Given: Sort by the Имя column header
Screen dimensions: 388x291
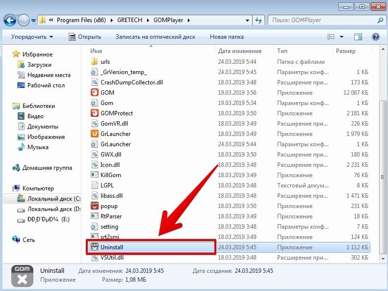Looking at the screenshot, I should (96, 51).
